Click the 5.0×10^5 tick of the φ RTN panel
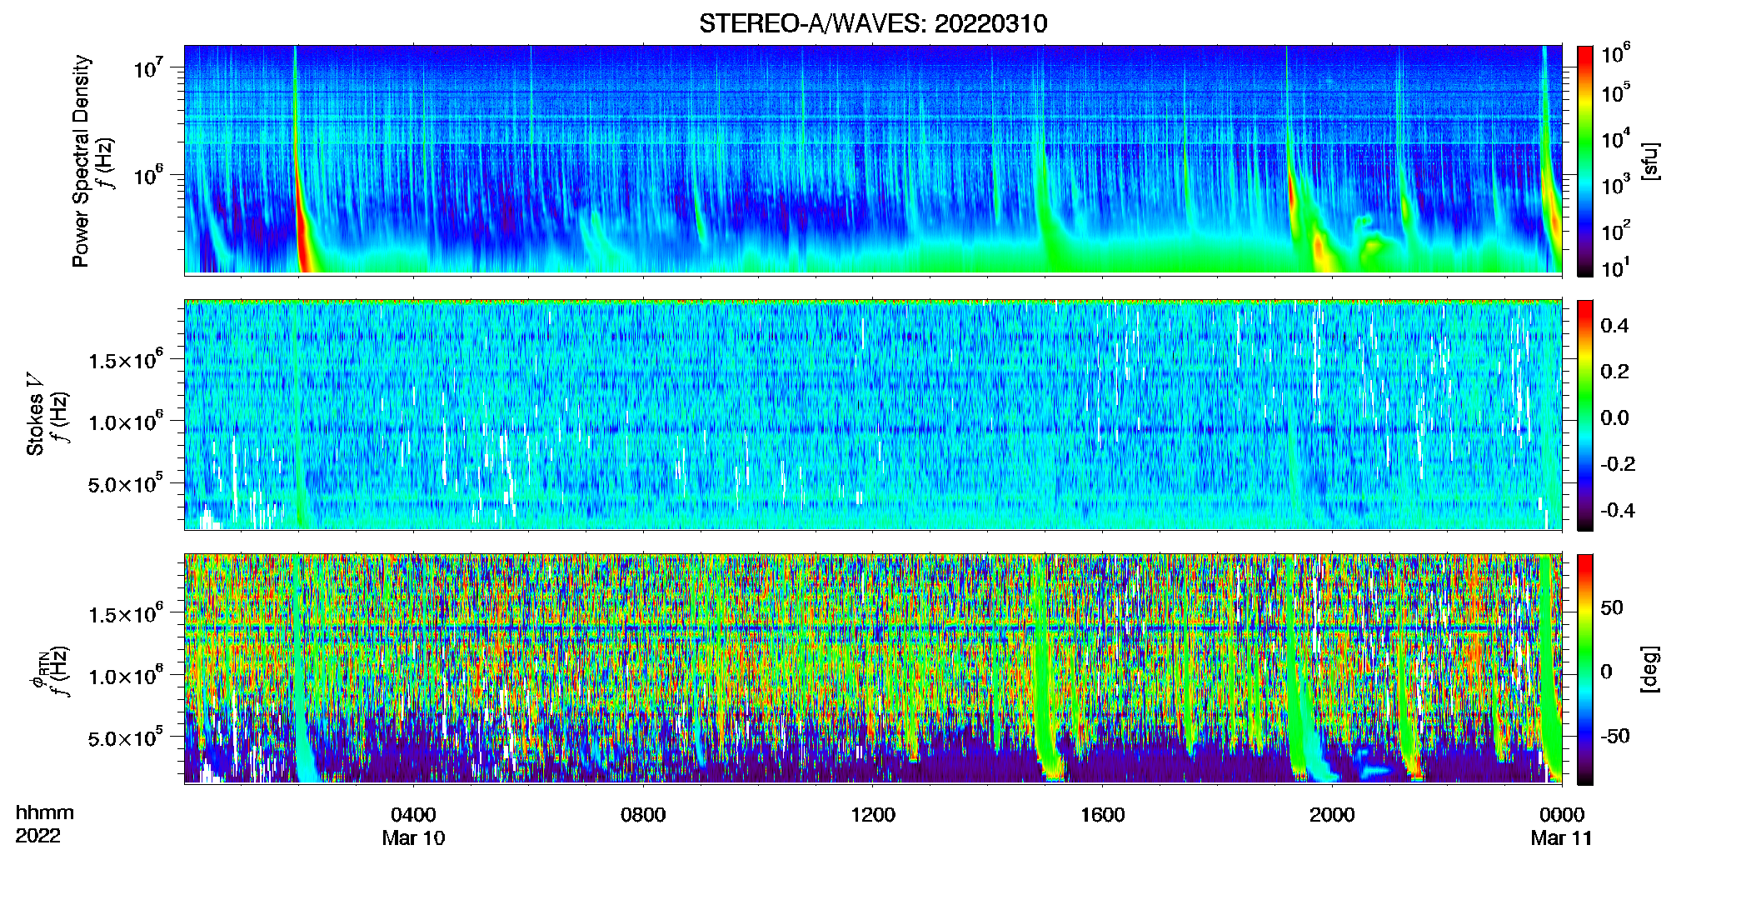The width and height of the screenshot is (1746, 900). pos(127,737)
